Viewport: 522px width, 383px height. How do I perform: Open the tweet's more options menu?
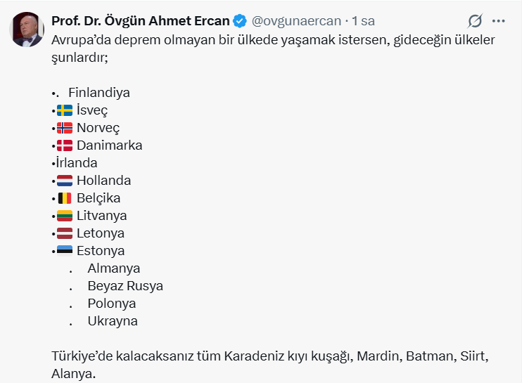pyautogui.click(x=498, y=21)
